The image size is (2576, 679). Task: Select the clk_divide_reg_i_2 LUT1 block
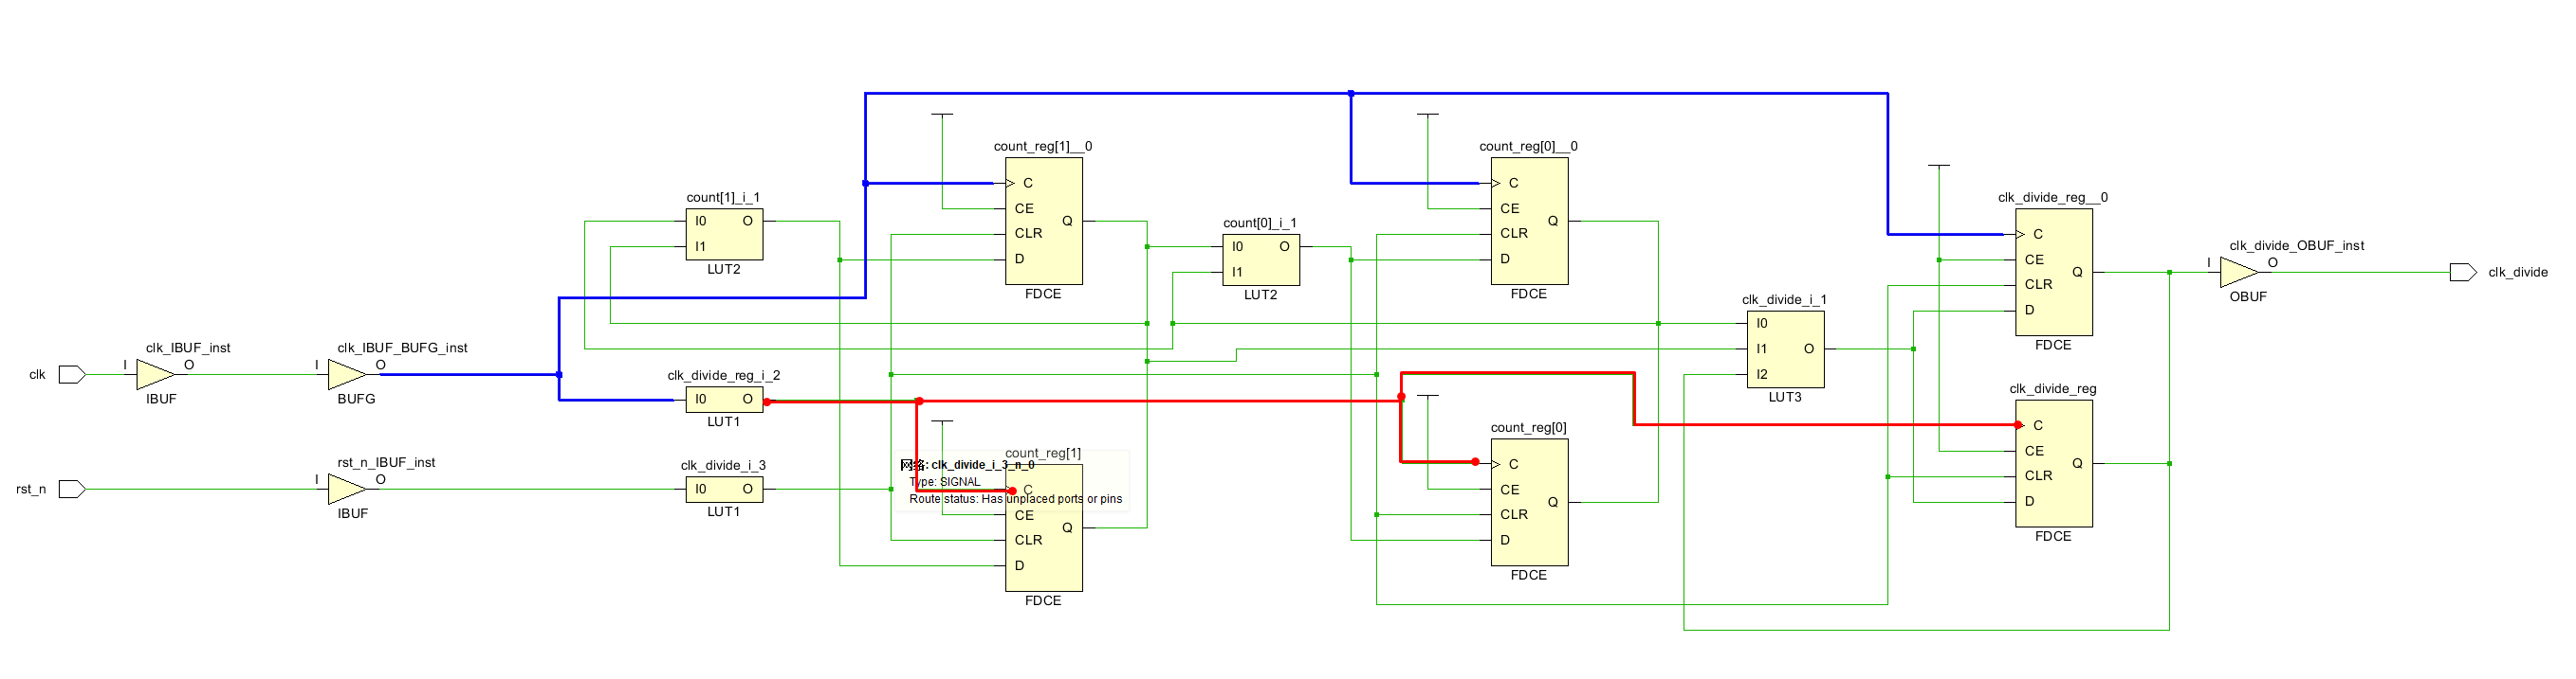(x=724, y=401)
